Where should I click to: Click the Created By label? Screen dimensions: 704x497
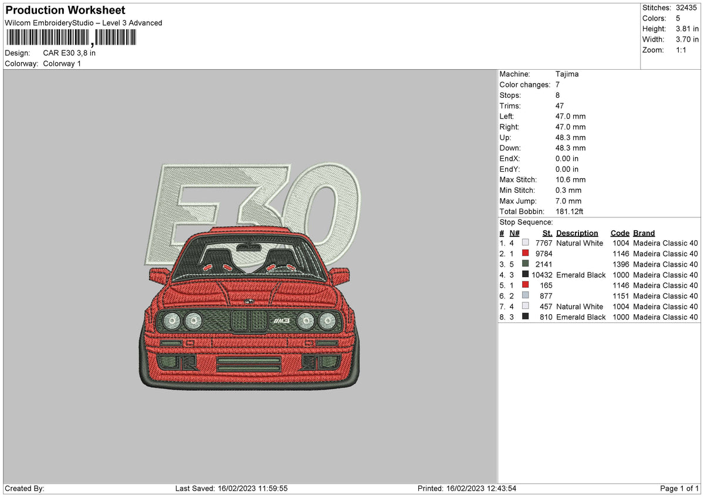pyautogui.click(x=25, y=489)
